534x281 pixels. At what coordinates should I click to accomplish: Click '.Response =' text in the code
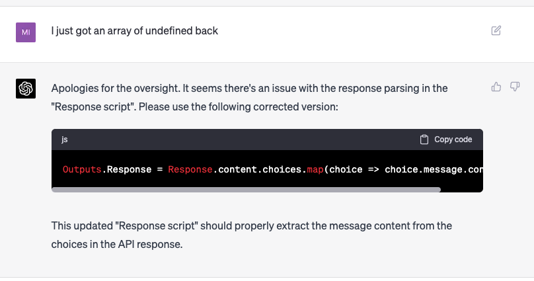click(x=132, y=169)
